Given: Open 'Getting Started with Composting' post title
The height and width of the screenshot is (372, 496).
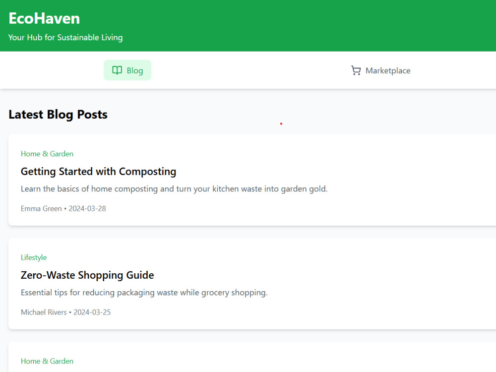Looking at the screenshot, I should (x=98, y=172).
